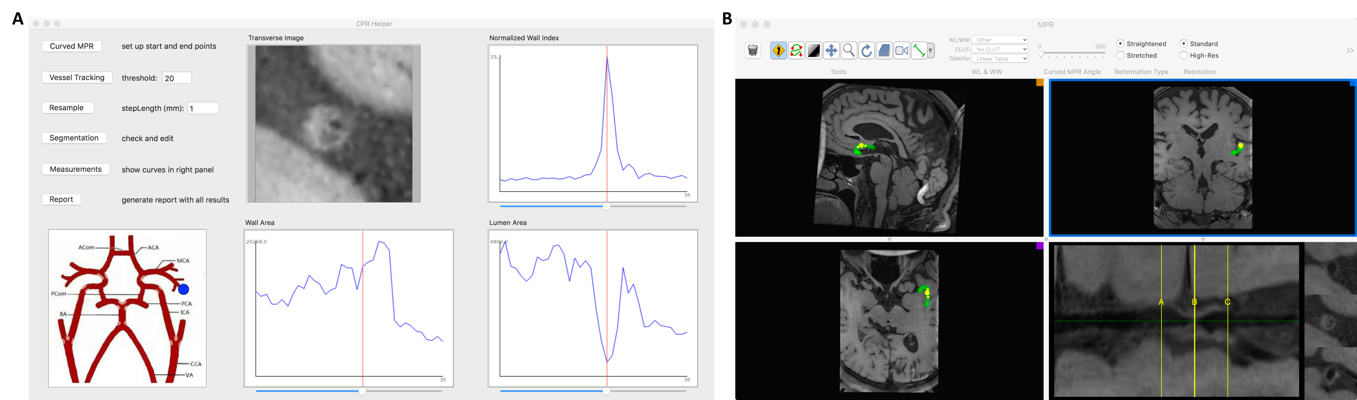The image size is (1357, 400).
Task: Click the stepLength input field
Action: [x=203, y=108]
